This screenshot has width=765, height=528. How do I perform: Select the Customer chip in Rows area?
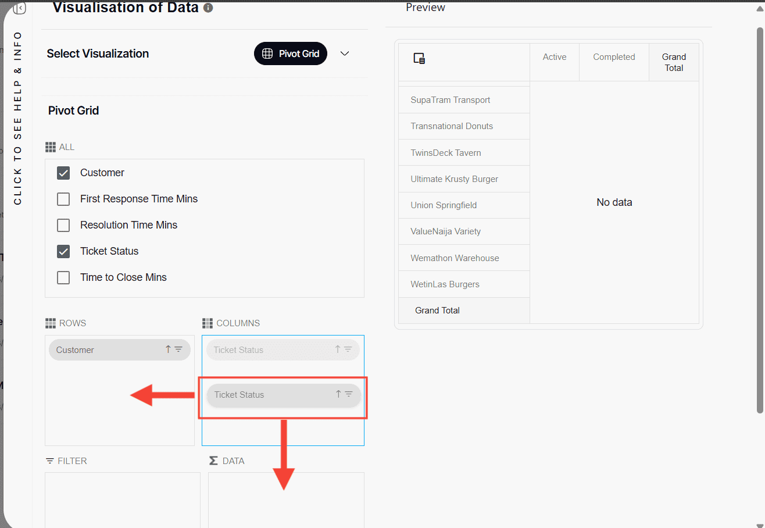tap(120, 349)
